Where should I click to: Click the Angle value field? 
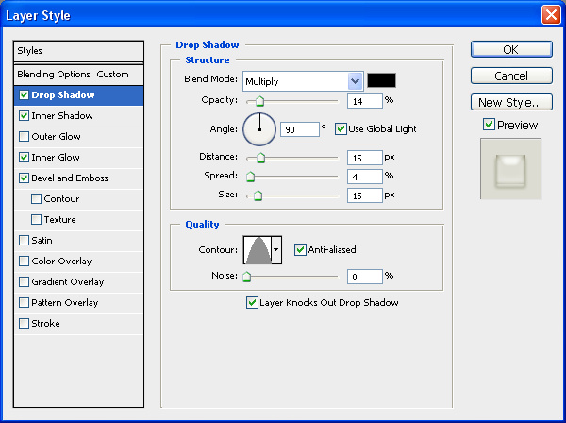tap(300, 129)
